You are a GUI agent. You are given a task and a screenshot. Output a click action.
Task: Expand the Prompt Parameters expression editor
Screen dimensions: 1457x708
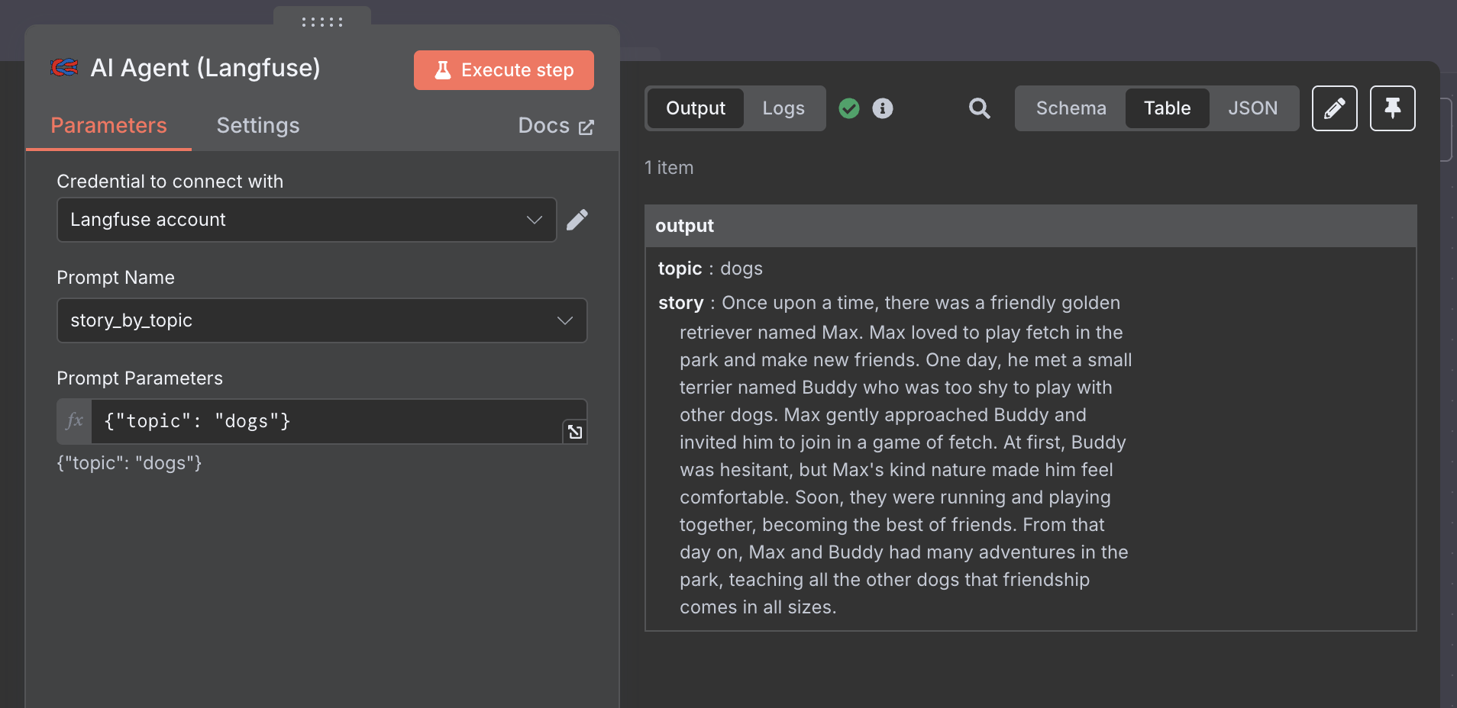pyautogui.click(x=575, y=432)
